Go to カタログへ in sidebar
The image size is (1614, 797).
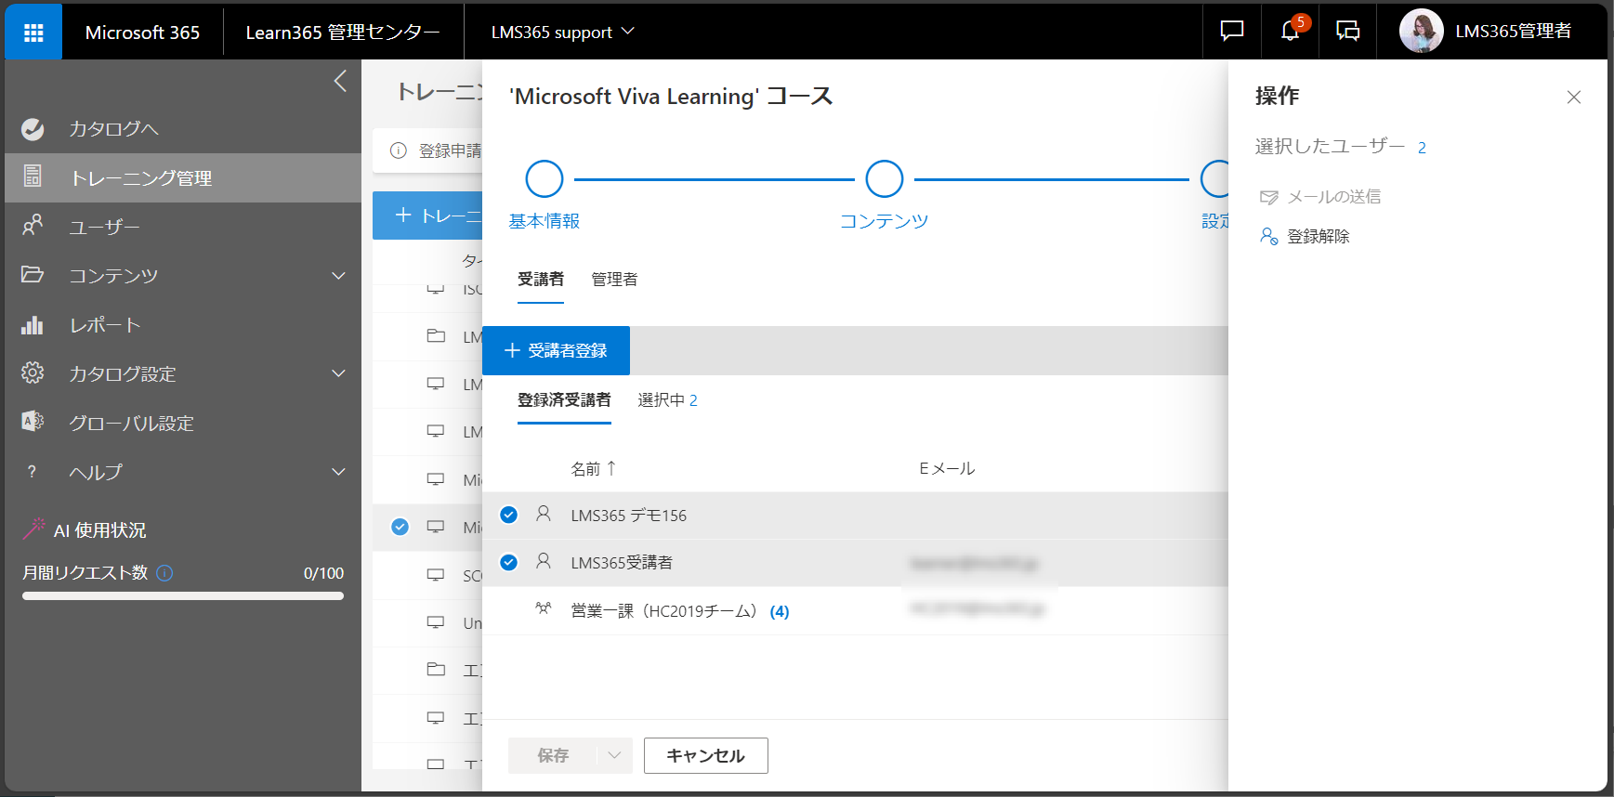[183, 129]
